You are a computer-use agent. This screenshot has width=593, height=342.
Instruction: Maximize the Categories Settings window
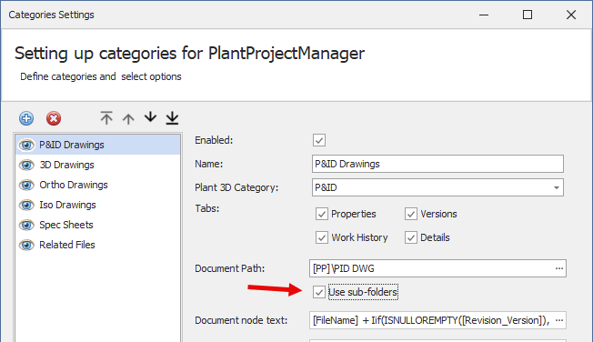point(528,15)
